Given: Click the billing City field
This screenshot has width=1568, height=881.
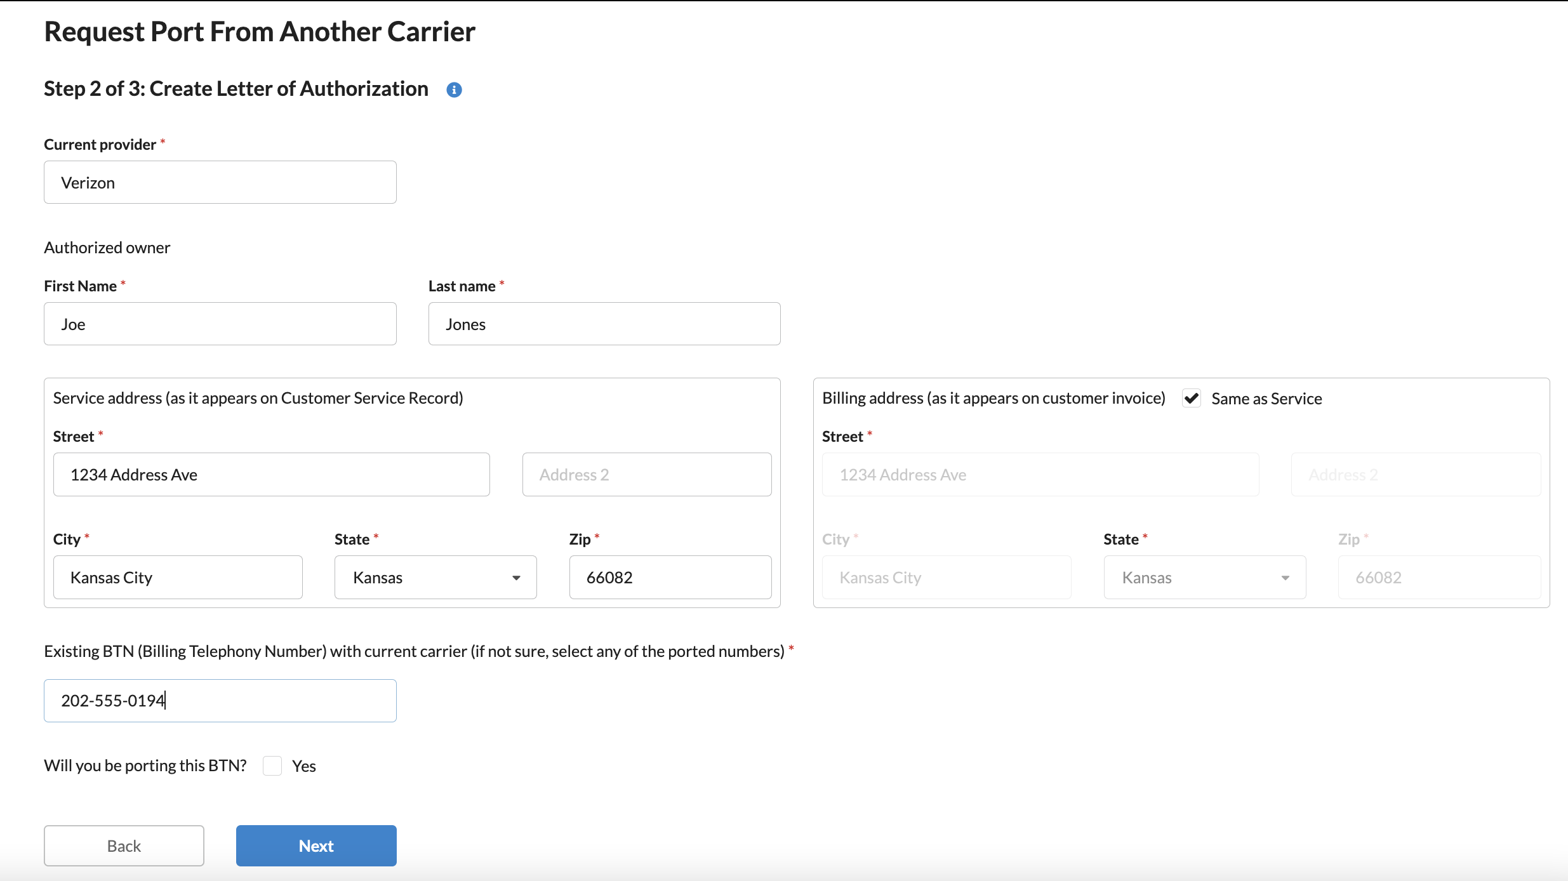Looking at the screenshot, I should coord(946,578).
